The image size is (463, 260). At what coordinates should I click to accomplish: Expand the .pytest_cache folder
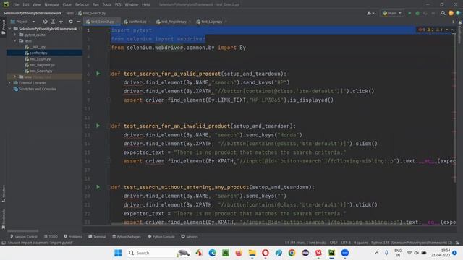pyautogui.click(x=14, y=35)
